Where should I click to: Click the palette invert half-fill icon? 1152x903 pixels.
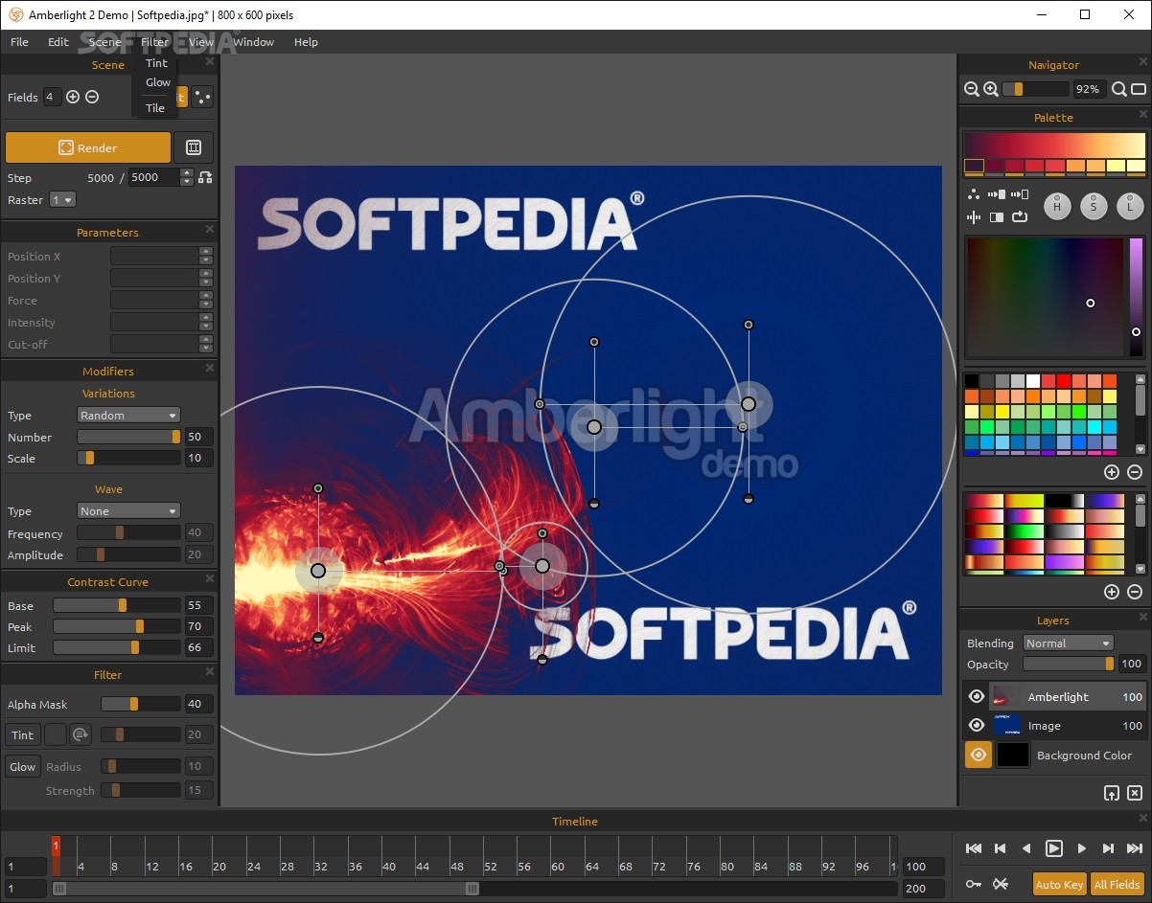pyautogui.click(x=997, y=217)
